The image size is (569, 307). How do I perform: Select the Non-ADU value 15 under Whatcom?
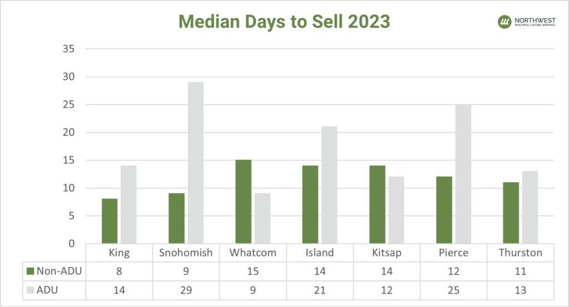[x=253, y=271]
